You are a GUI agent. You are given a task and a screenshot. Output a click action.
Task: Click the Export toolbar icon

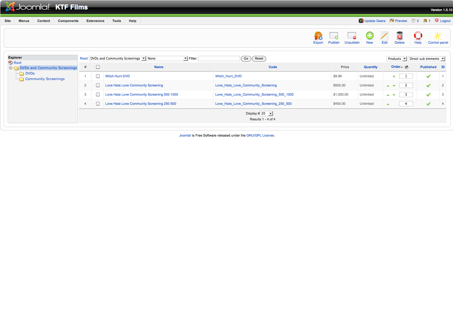click(x=318, y=36)
